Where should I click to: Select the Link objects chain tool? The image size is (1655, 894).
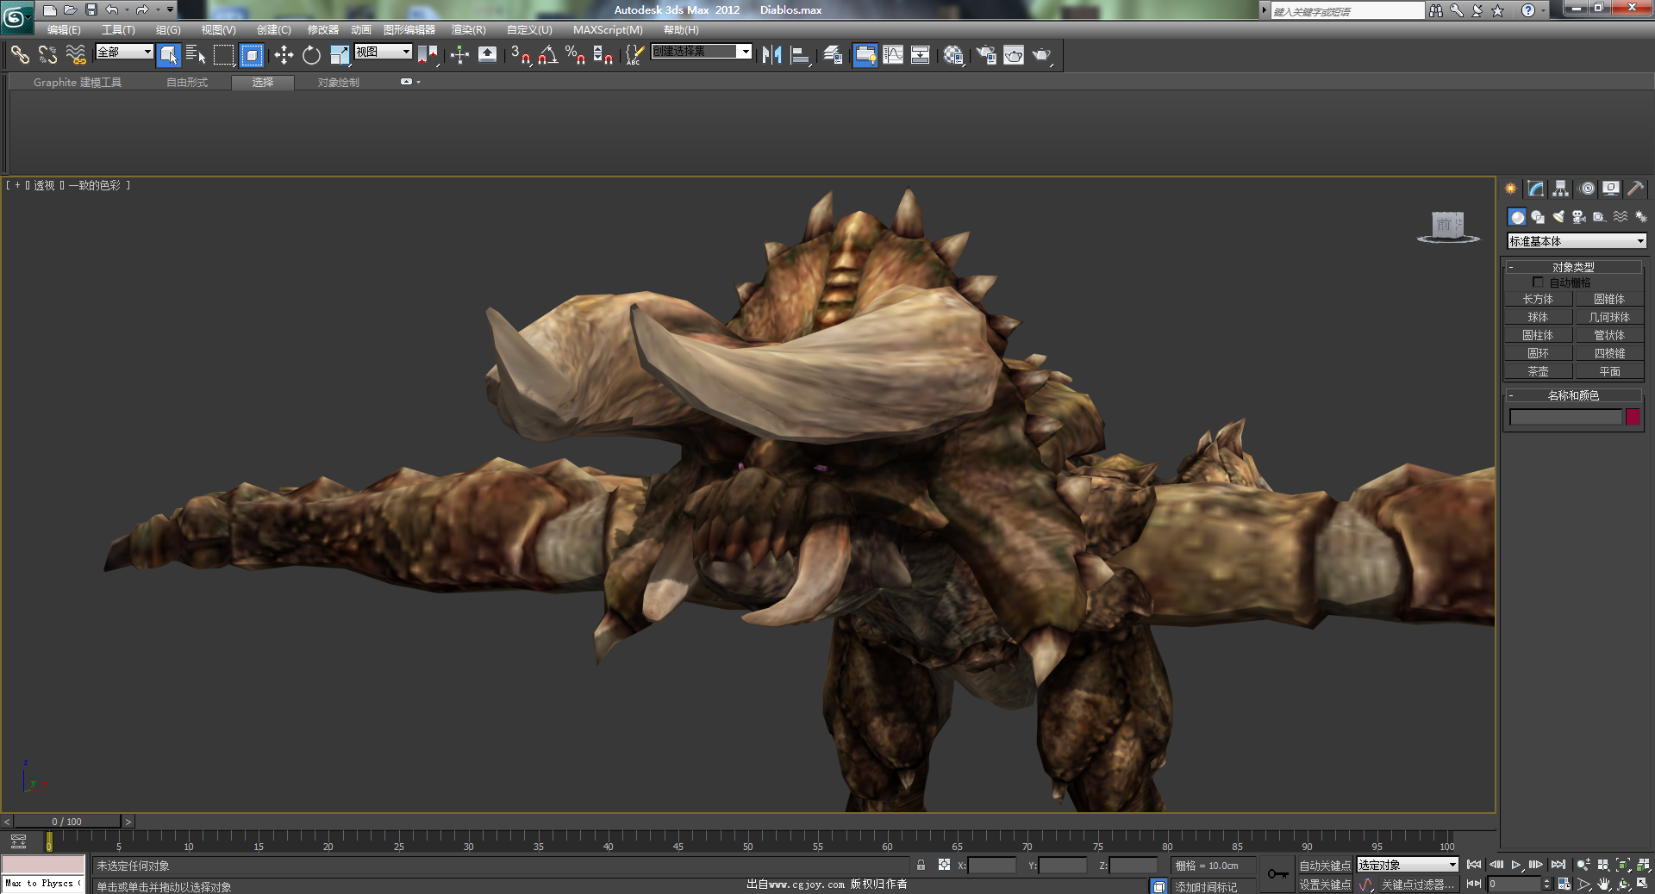[20, 55]
